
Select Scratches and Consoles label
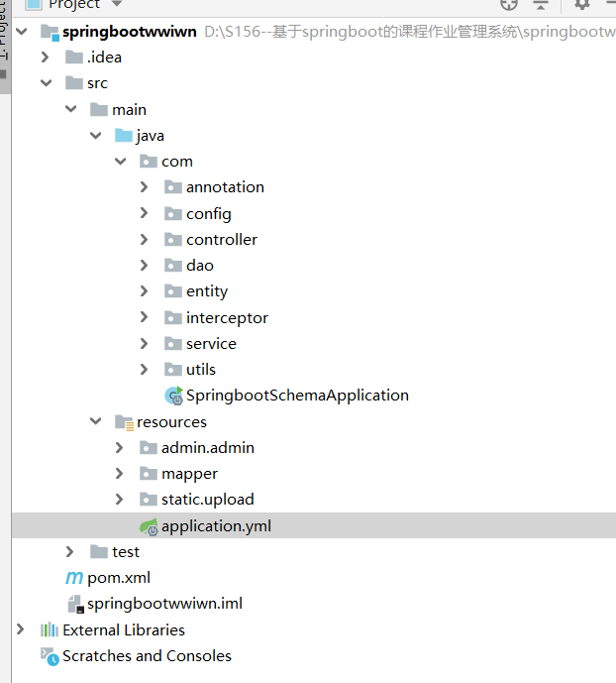147,656
